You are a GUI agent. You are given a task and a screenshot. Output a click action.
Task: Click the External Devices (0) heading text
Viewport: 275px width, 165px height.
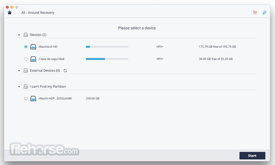click(x=45, y=70)
